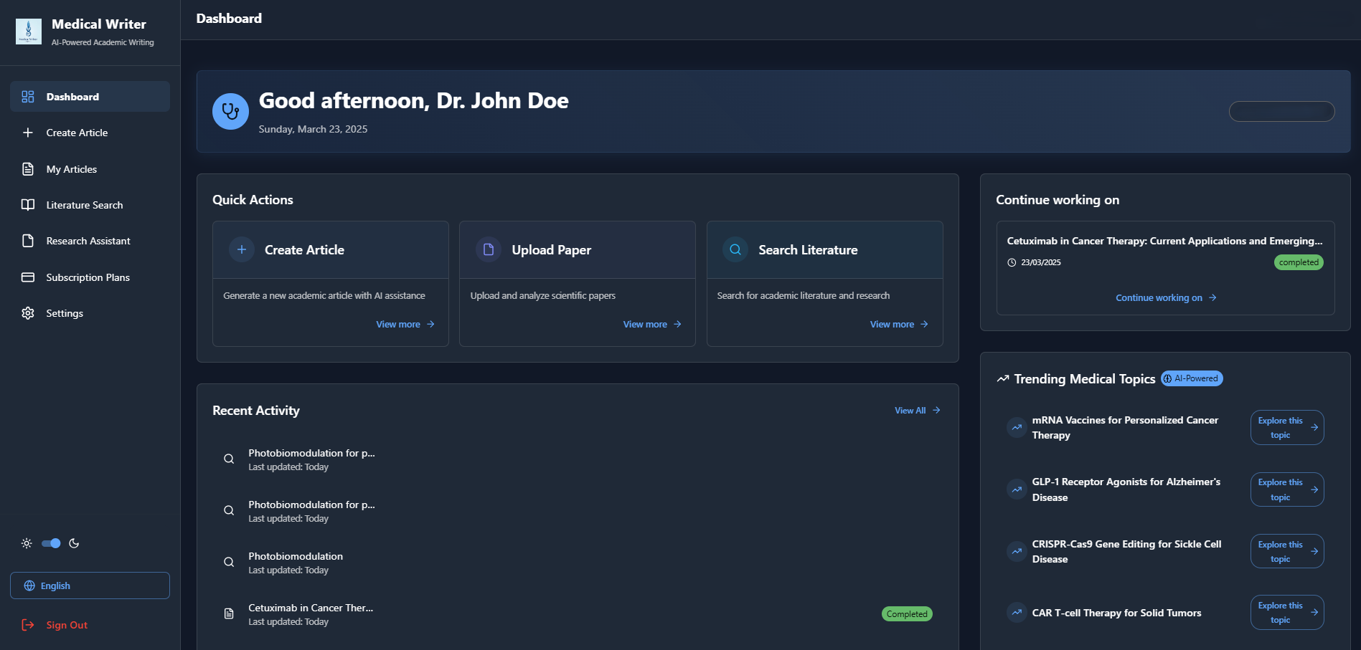The image size is (1361, 650).
Task: Open the English language selector
Action: 89,586
